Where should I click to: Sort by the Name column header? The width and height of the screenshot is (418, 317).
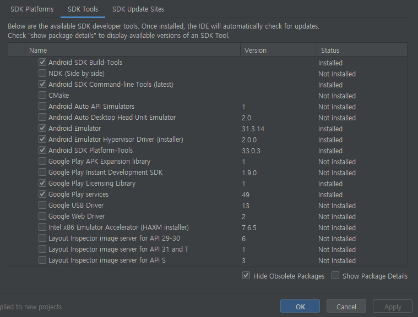tap(133, 50)
